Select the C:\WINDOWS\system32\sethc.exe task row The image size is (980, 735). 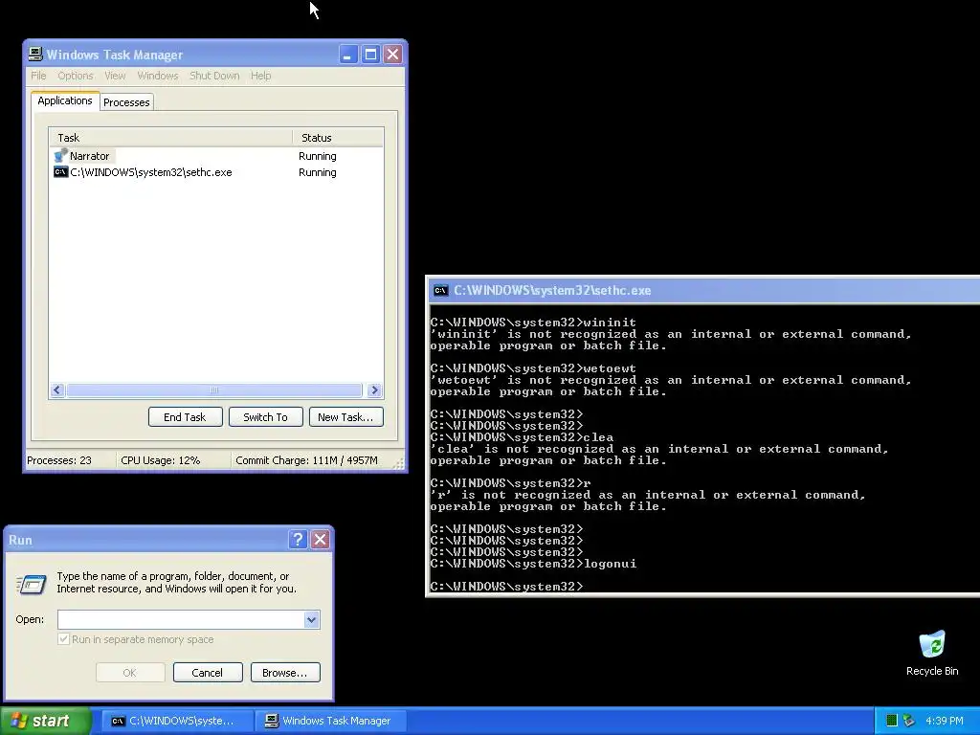[215, 172]
